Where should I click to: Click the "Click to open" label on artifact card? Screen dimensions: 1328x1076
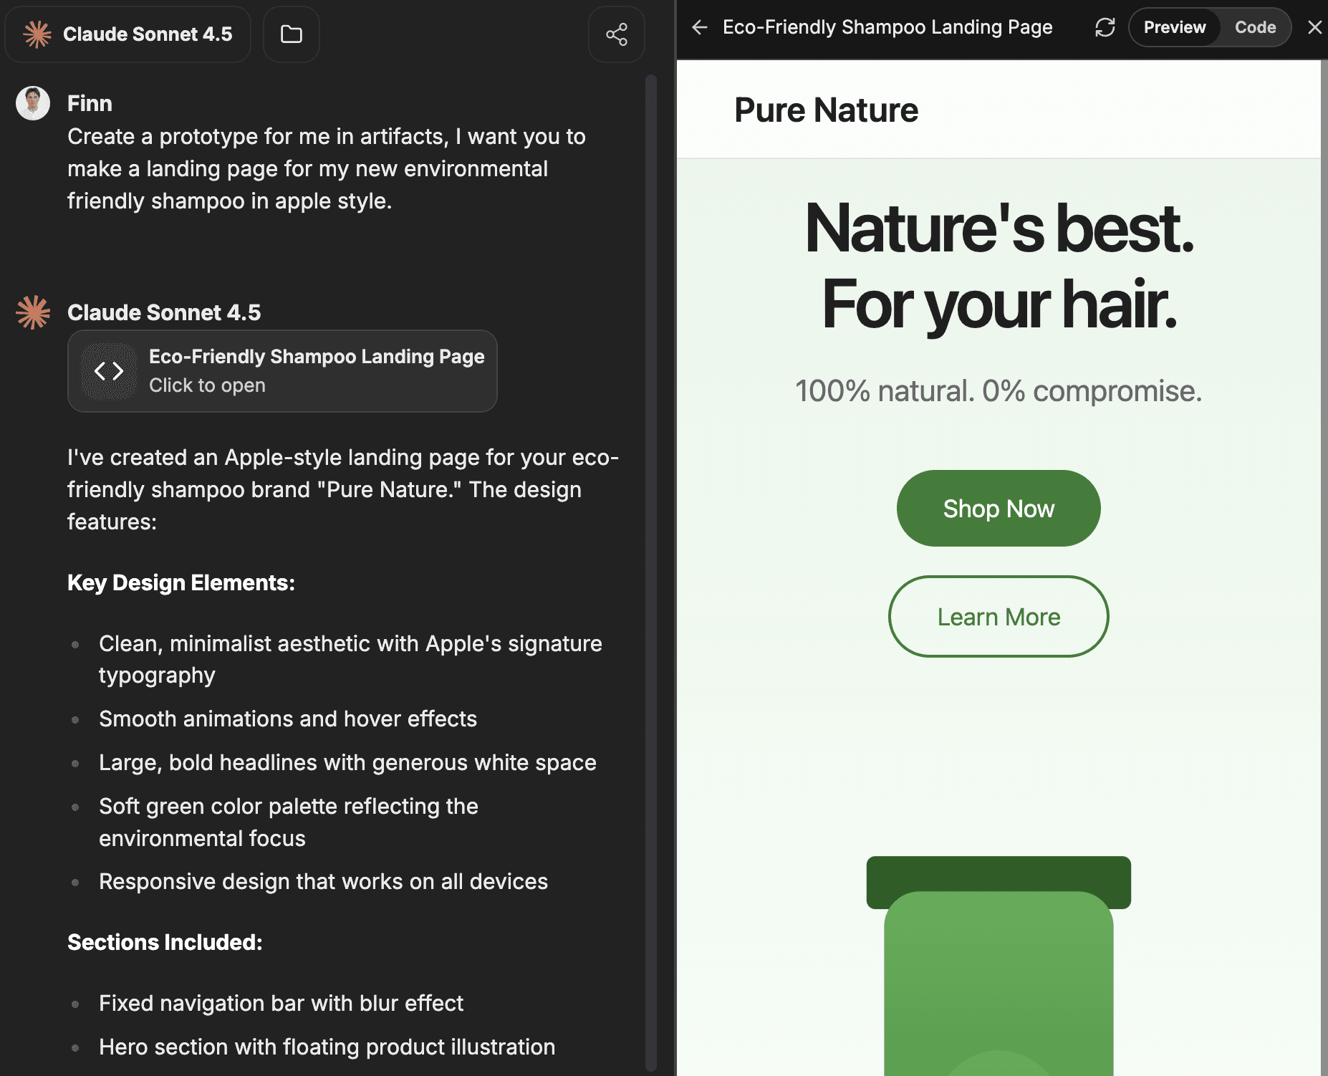207,385
